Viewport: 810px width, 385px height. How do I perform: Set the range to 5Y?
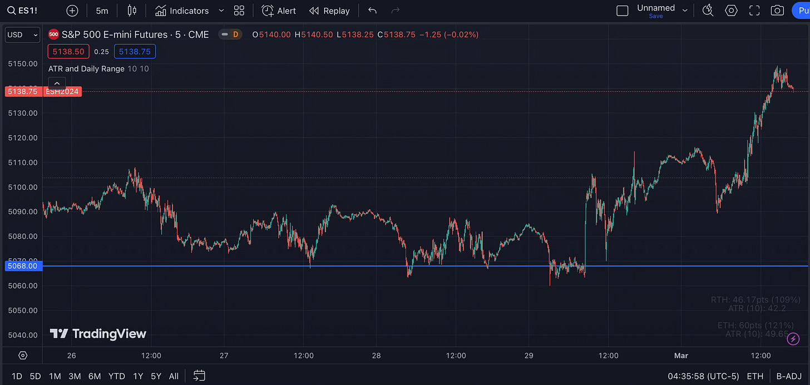(156, 376)
